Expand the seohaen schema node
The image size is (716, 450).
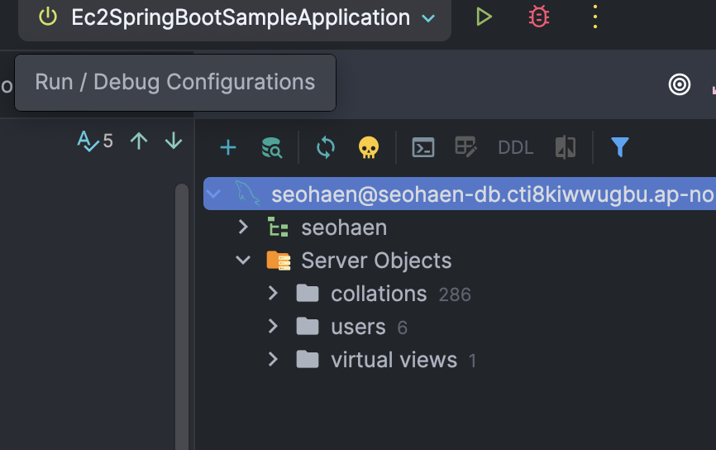pyautogui.click(x=243, y=227)
